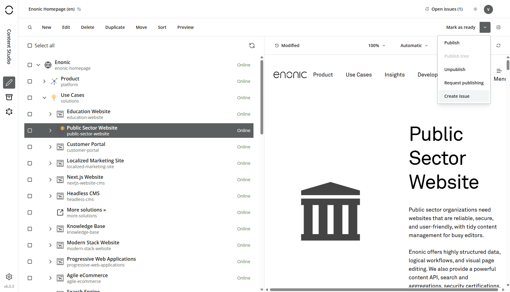Viewport: 510px width, 292px height.
Task: Click the Delete toolbar button
Action: pos(88,27)
